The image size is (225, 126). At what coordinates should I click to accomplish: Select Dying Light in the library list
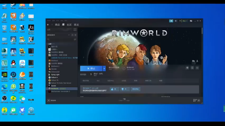point(55,74)
